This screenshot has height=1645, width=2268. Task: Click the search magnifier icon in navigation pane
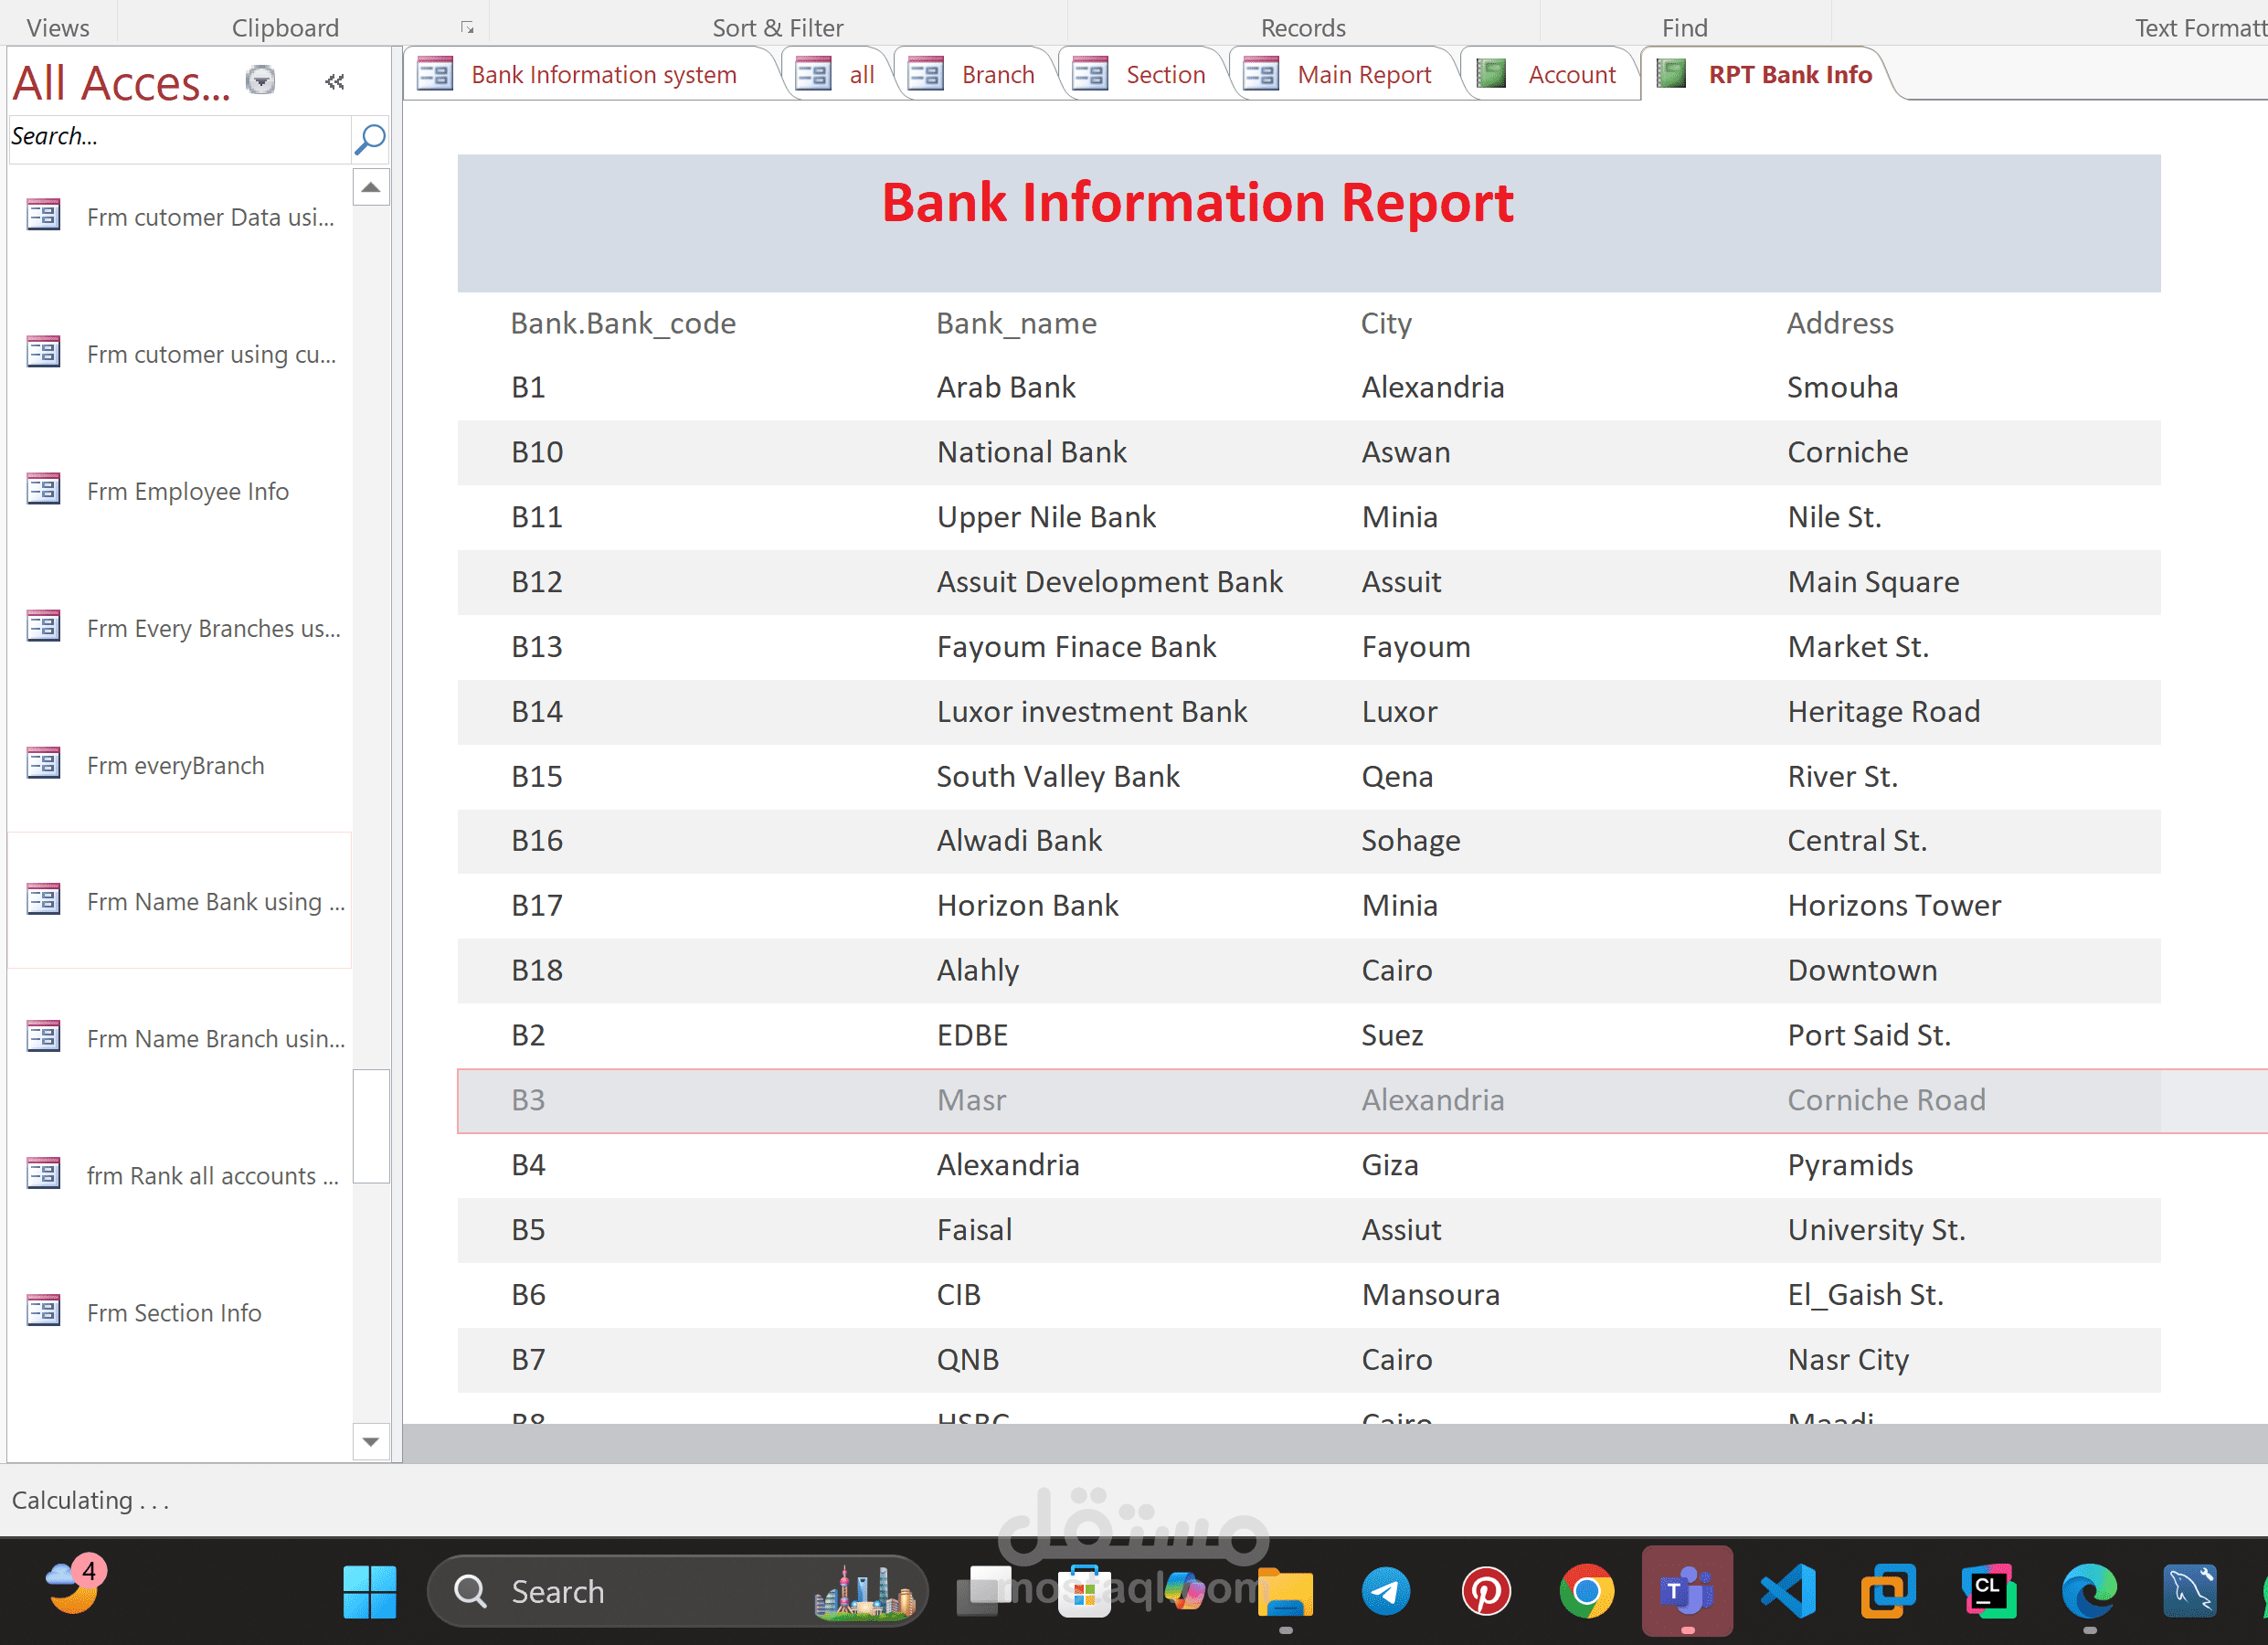point(369,138)
